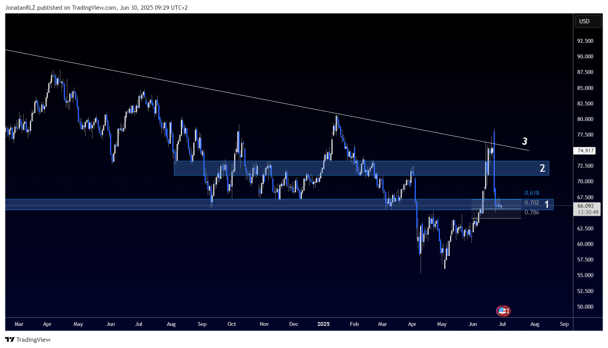Click the Sep label at time axis end
Image resolution: width=608 pixels, height=348 pixels.
pyautogui.click(x=564, y=324)
